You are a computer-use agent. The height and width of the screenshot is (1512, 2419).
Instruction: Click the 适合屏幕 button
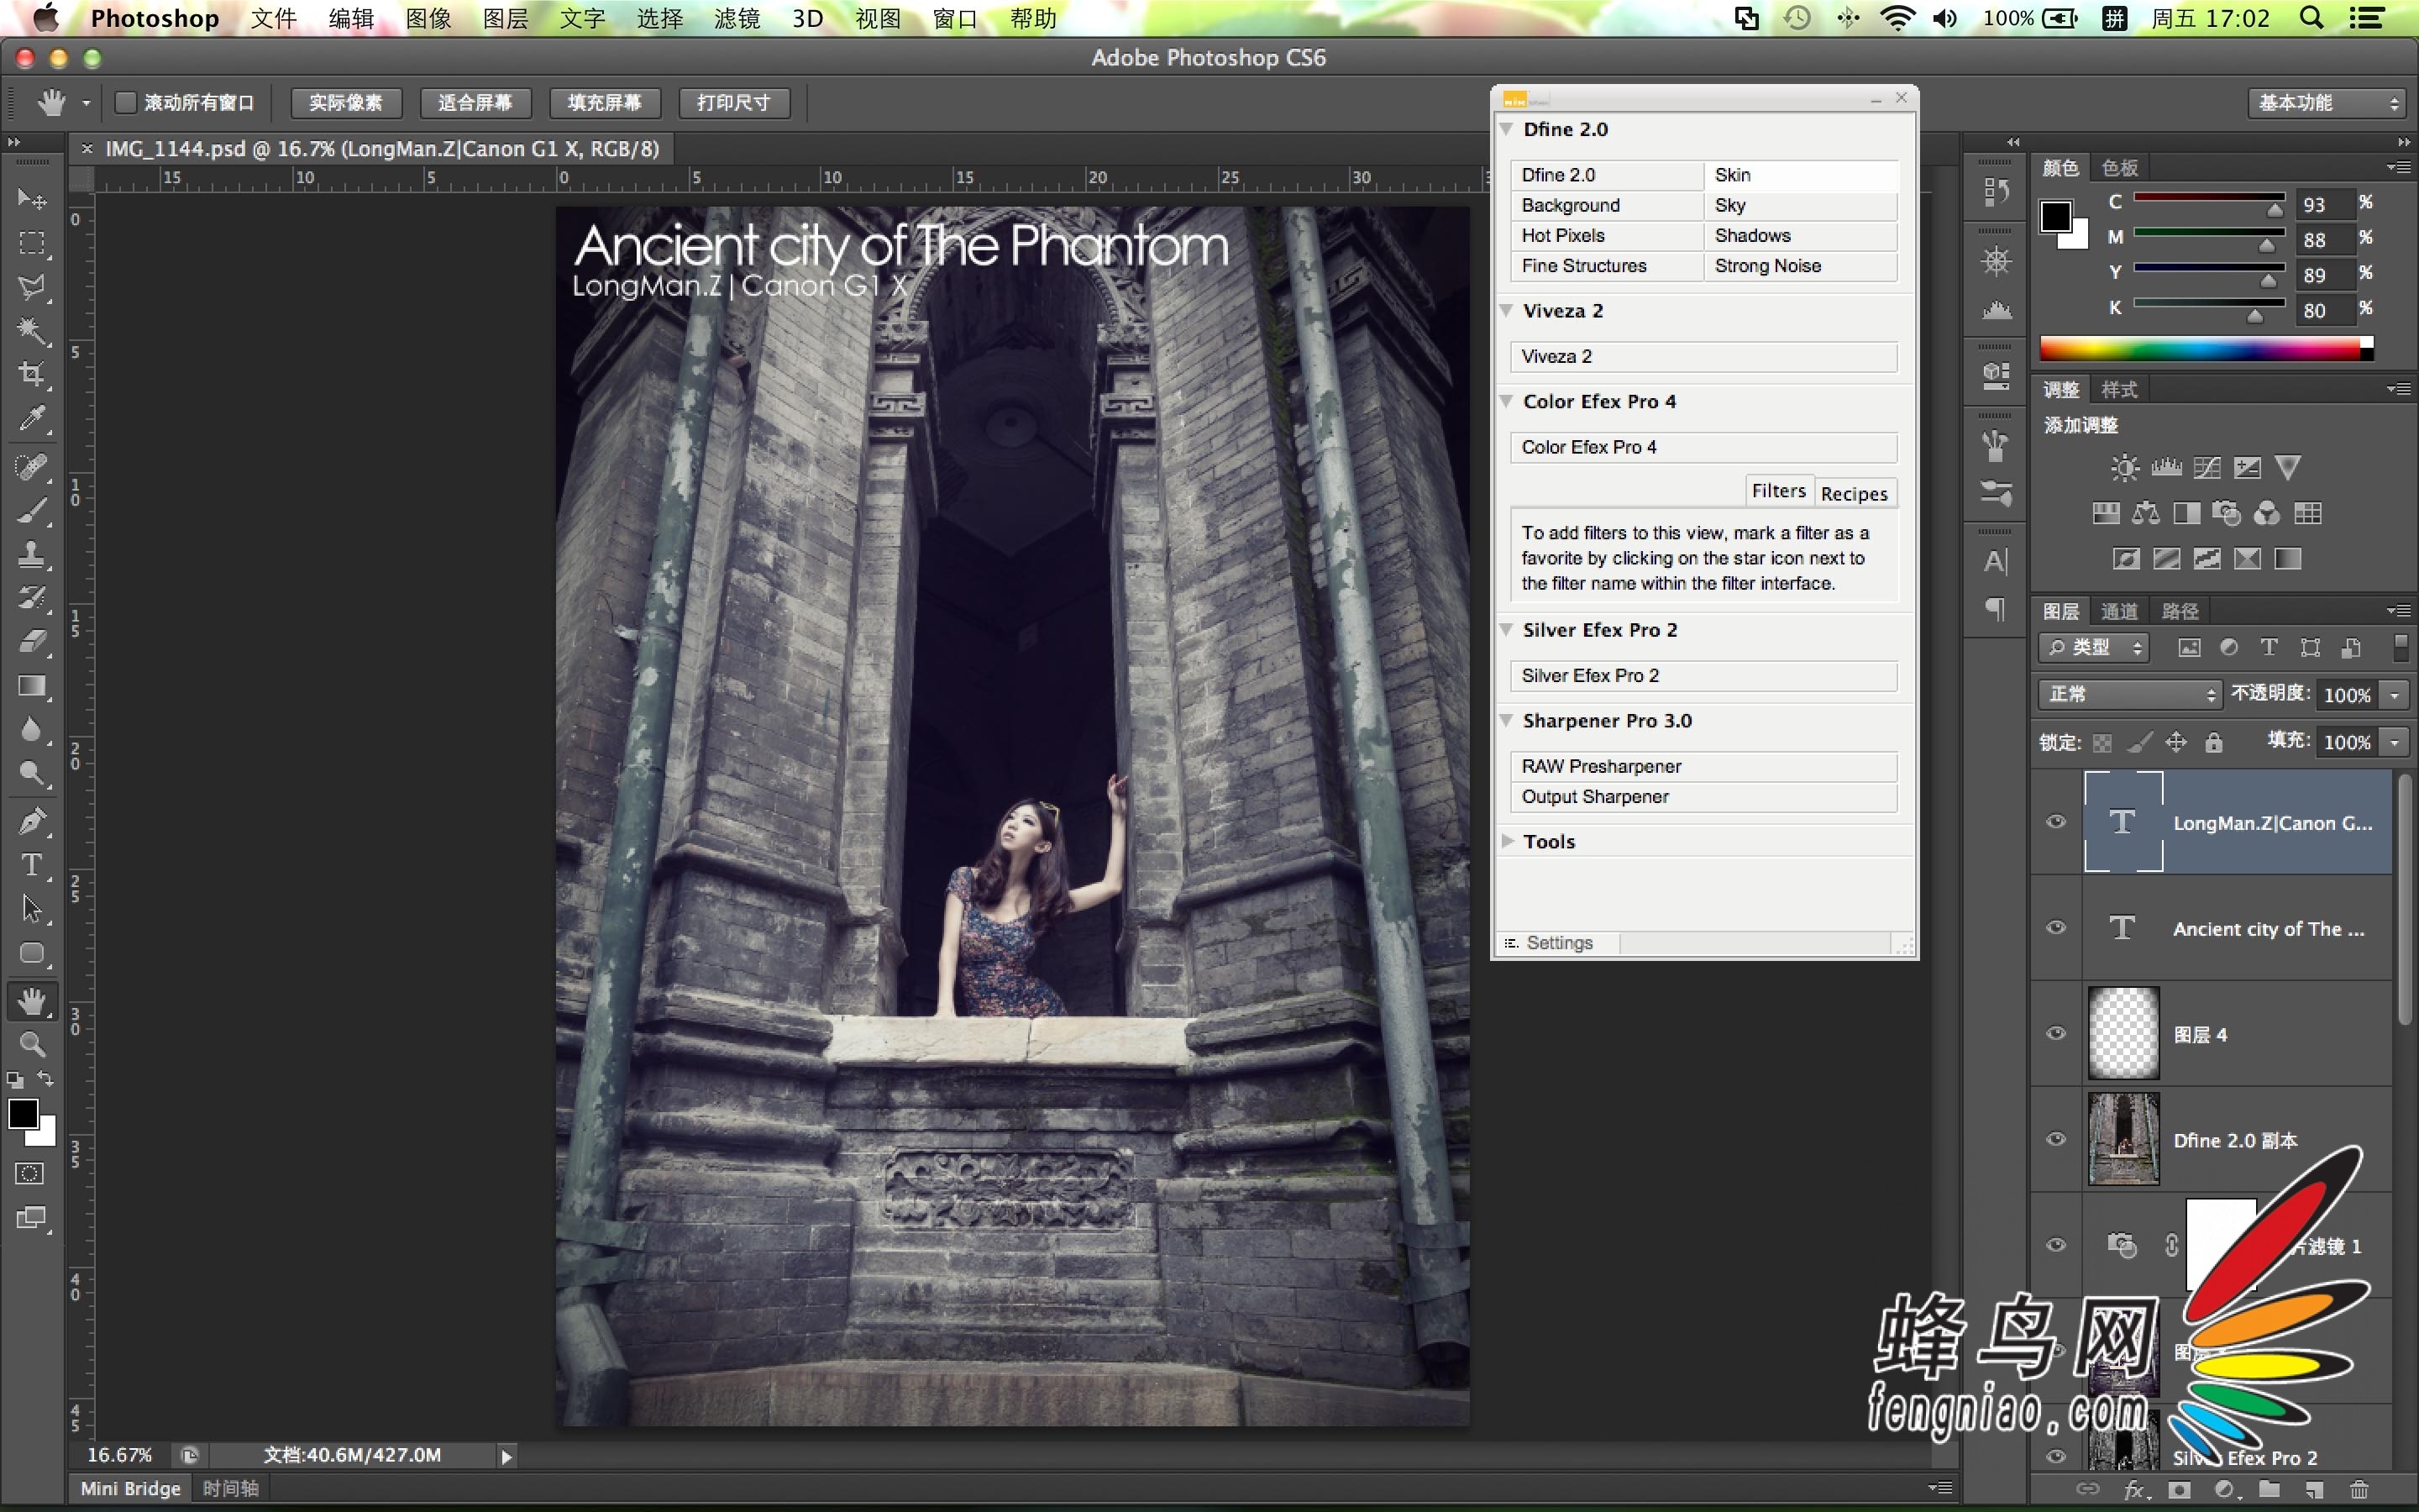coord(475,102)
